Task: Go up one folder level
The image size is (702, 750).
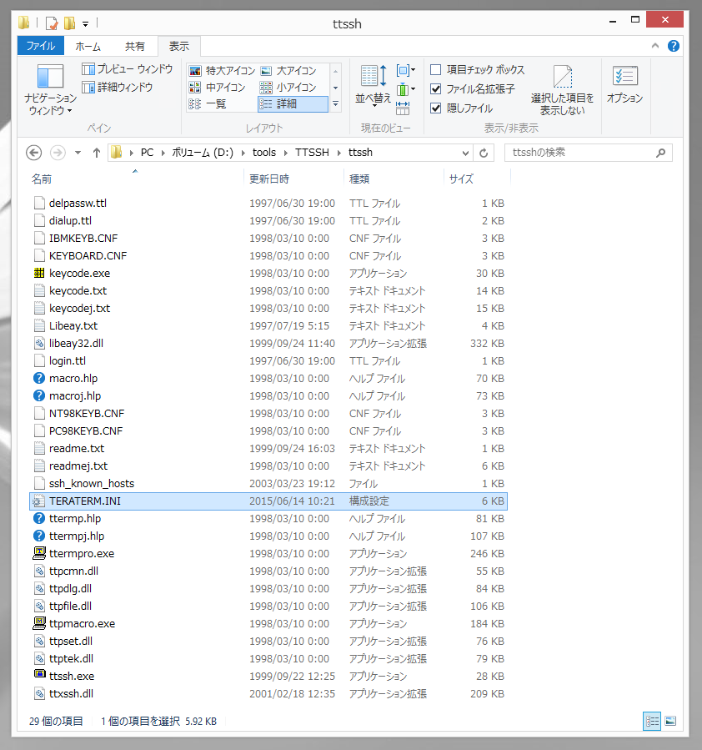Action: (97, 153)
